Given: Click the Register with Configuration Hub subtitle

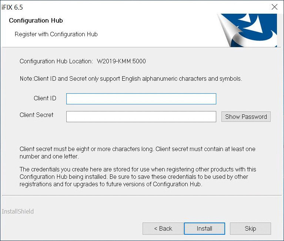Looking at the screenshot, I should (x=56, y=34).
